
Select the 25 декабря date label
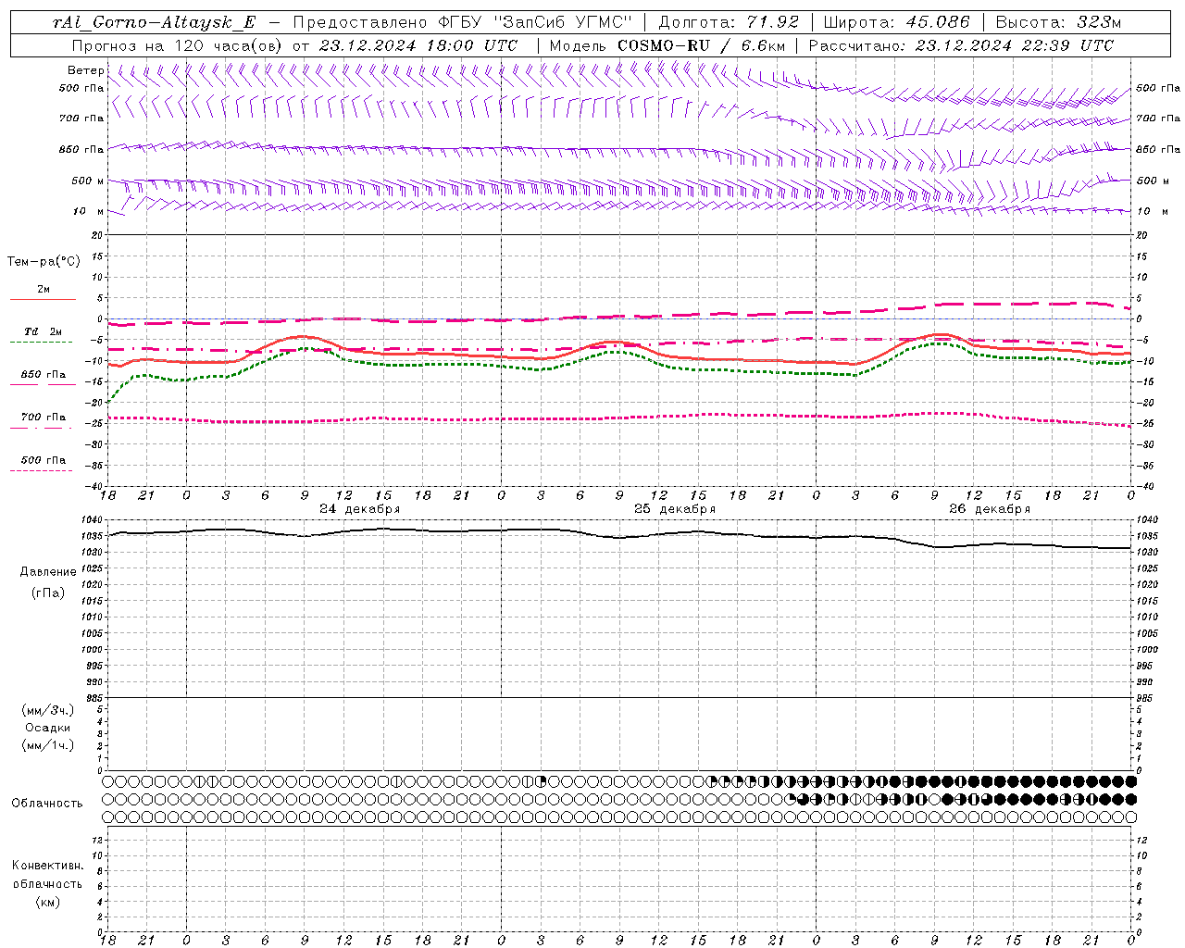coord(674,509)
